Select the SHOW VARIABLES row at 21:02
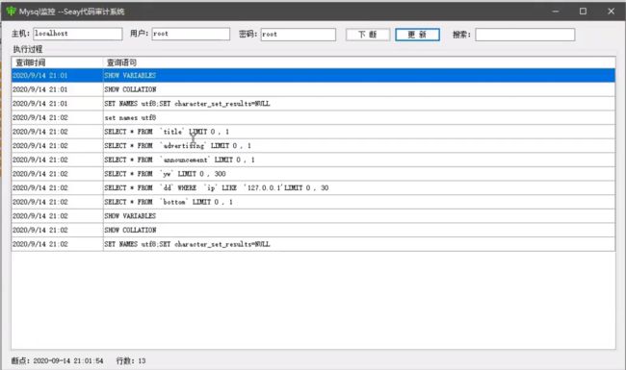This screenshot has height=370, width=626. click(x=313, y=216)
